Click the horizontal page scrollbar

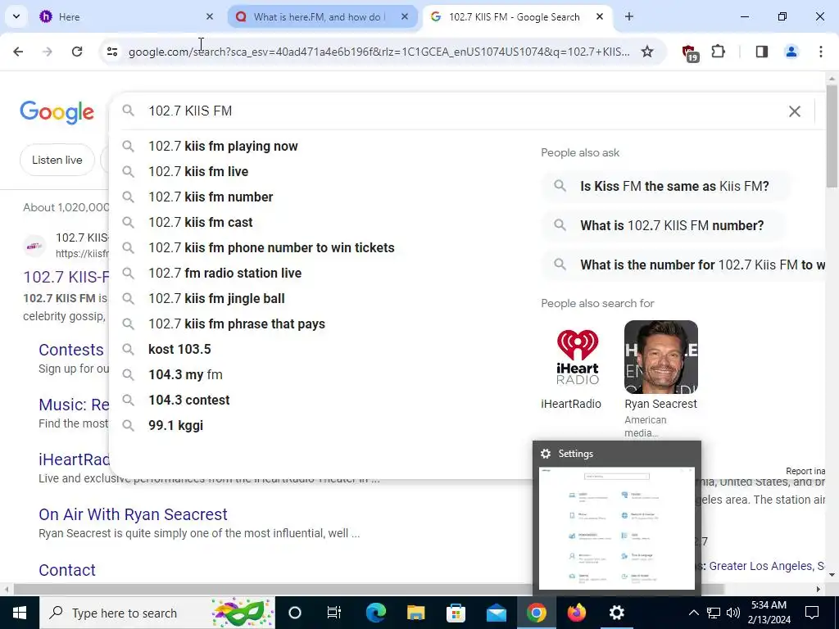coord(368,589)
